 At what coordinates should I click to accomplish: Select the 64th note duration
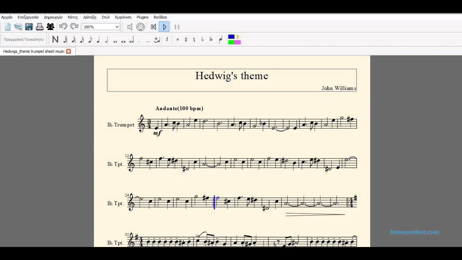tap(65, 40)
